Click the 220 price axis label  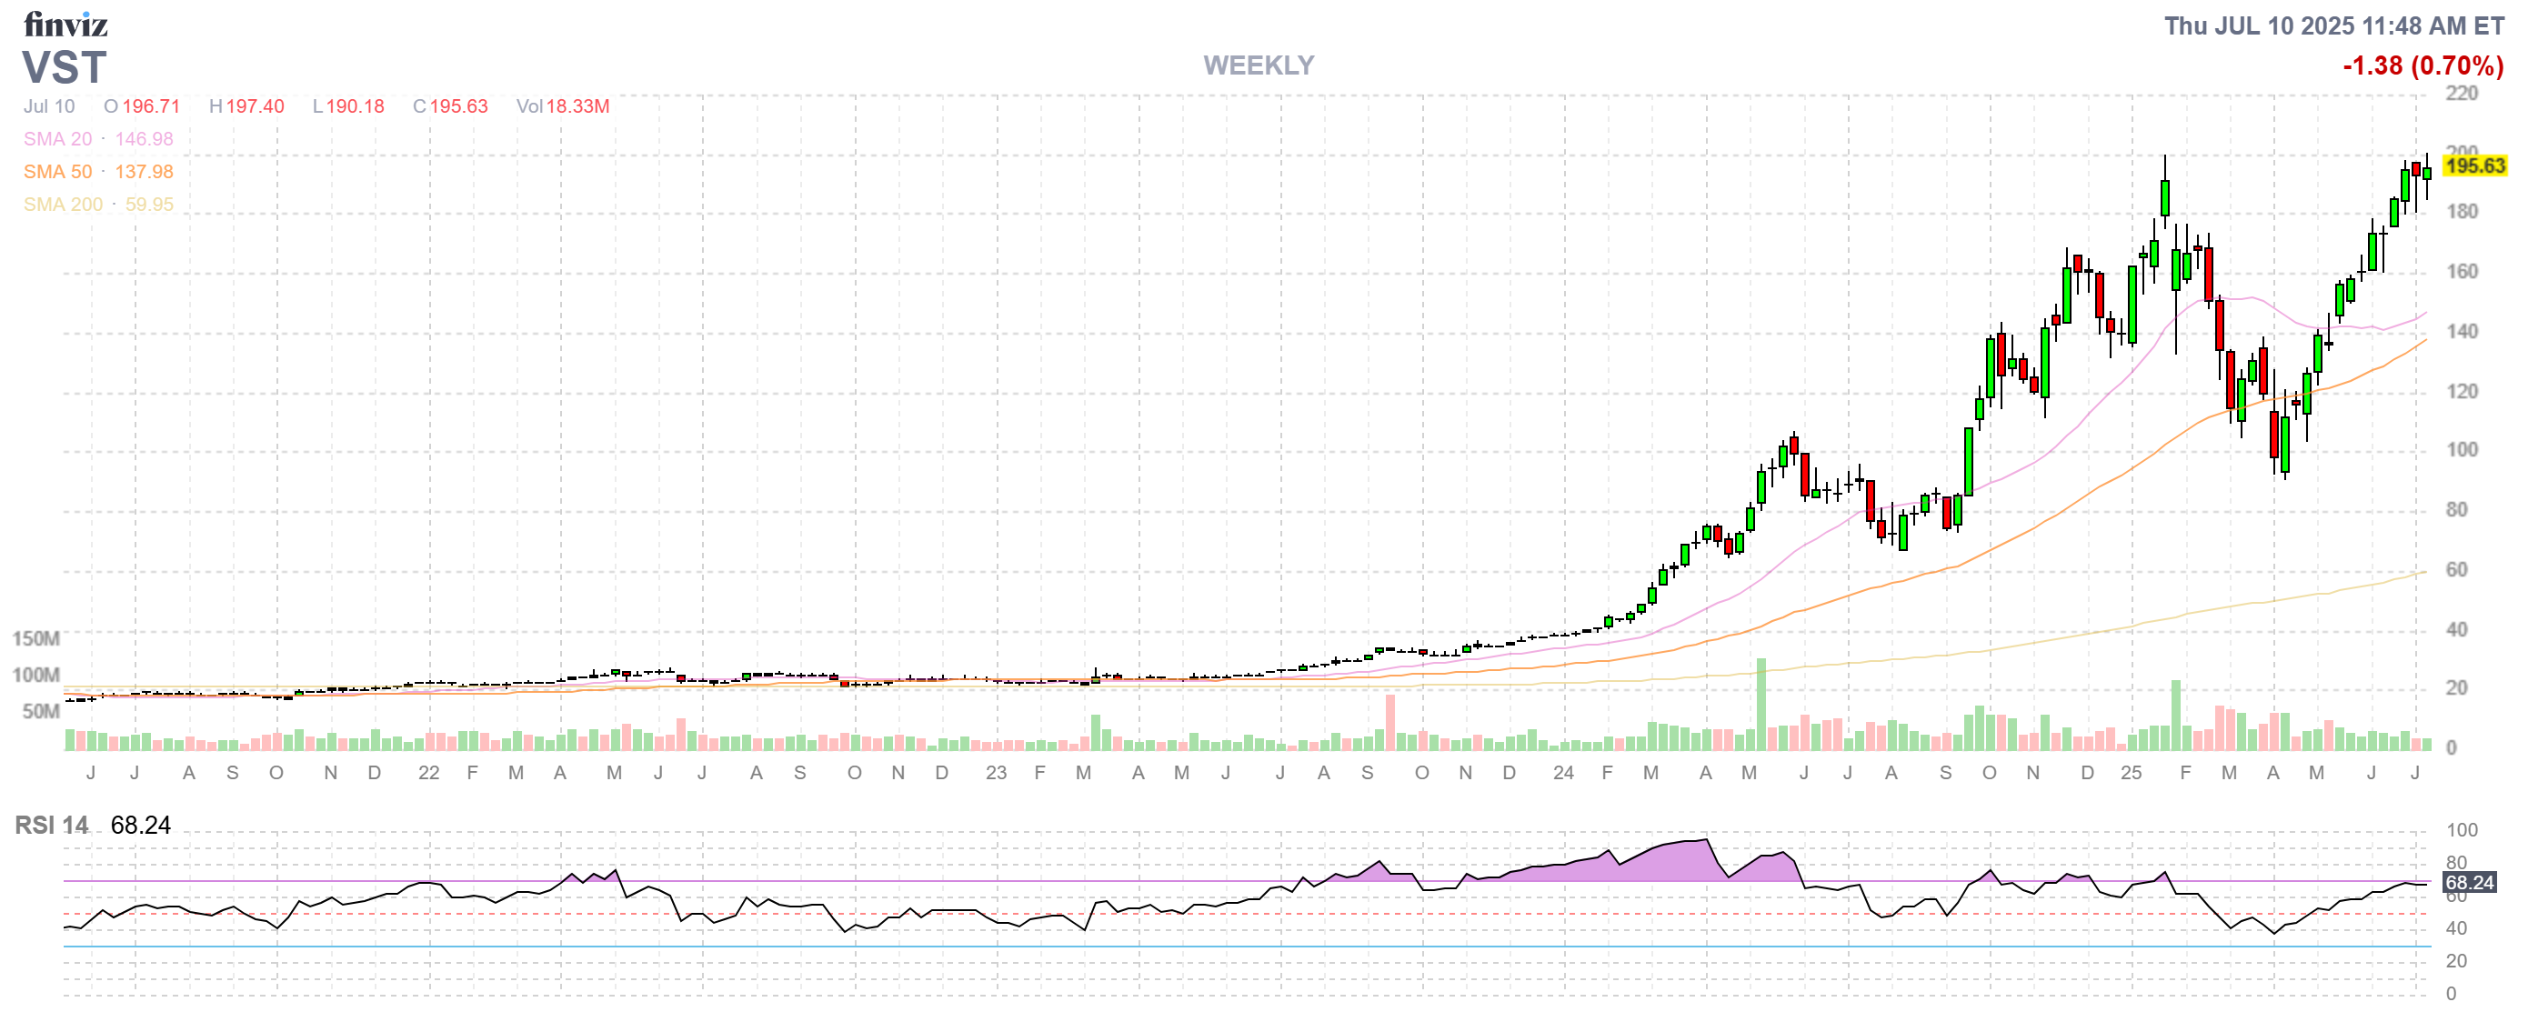pyautogui.click(x=2462, y=93)
